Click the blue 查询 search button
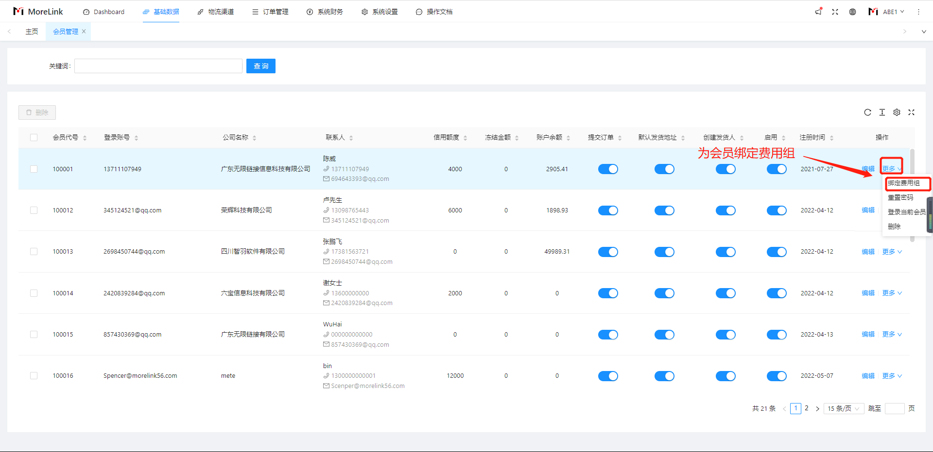The image size is (933, 452). [x=260, y=66]
